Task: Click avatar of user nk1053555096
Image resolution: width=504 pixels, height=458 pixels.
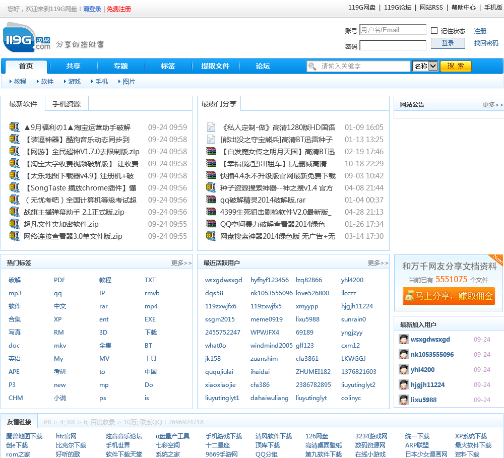Action: (403, 355)
